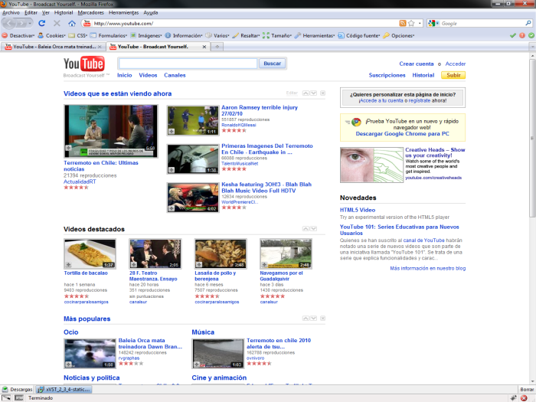Add Aaron Ramsey video to queue plus icon
Viewport: 536px width, 402px height.
[x=172, y=132]
